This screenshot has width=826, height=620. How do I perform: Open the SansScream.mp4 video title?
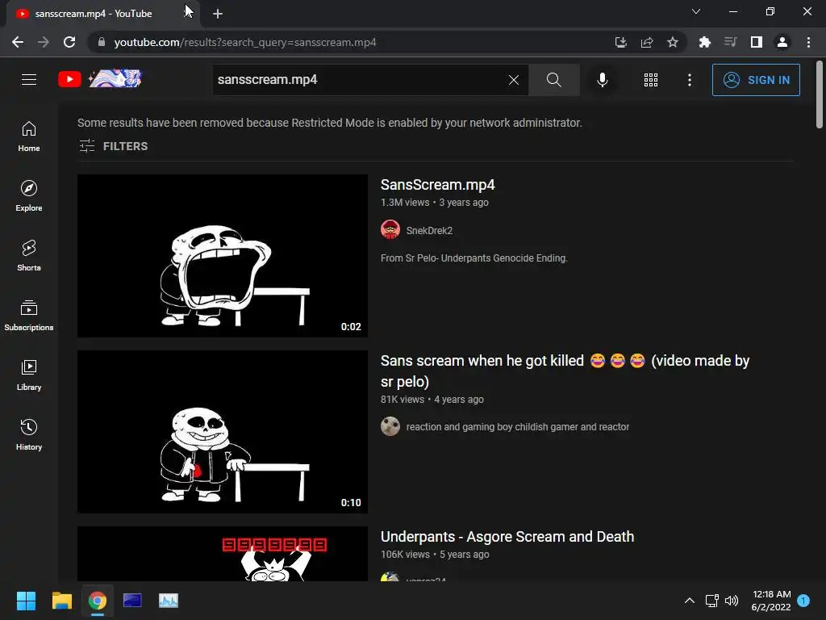pos(438,185)
